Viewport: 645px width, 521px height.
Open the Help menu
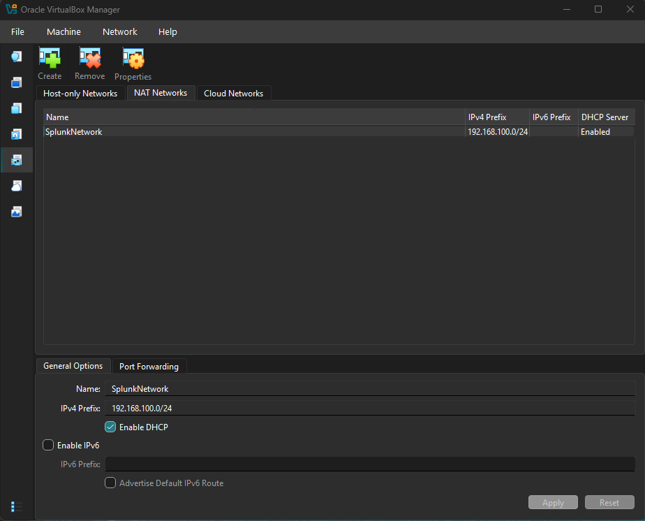coord(168,31)
